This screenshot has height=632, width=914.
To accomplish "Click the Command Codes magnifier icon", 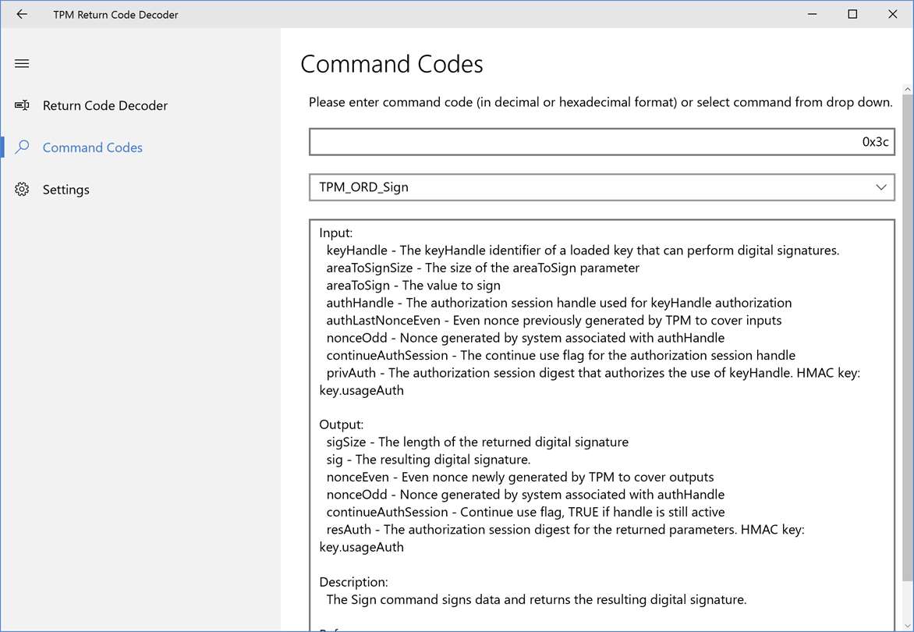I will click(x=22, y=147).
